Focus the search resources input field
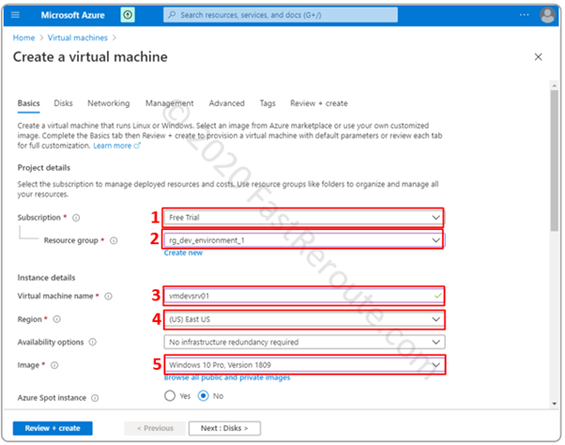This screenshot has height=445, width=565. click(x=281, y=15)
